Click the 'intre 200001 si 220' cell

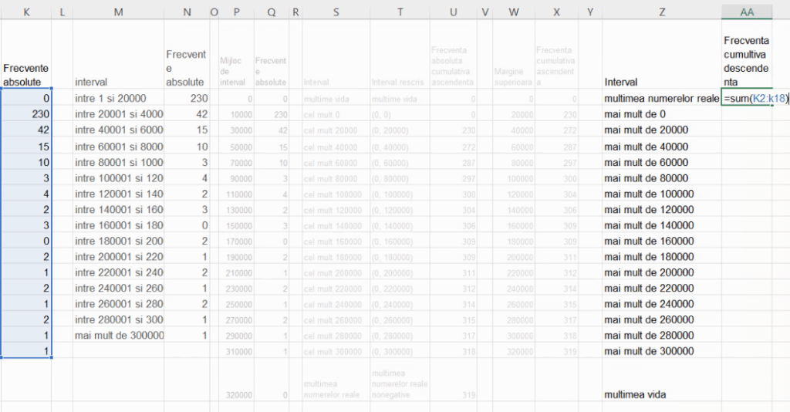[118, 257]
